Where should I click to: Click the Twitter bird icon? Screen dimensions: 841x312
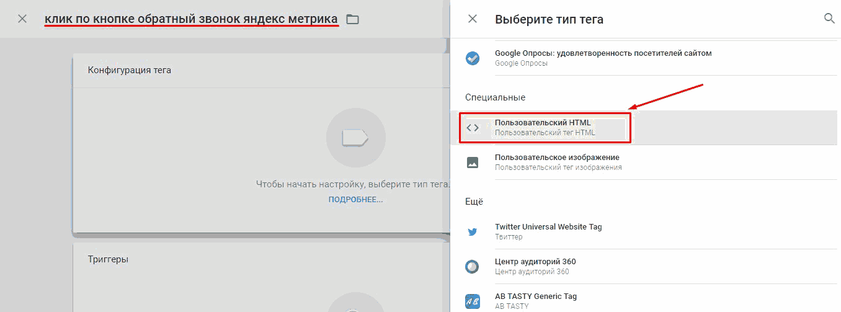tap(473, 232)
